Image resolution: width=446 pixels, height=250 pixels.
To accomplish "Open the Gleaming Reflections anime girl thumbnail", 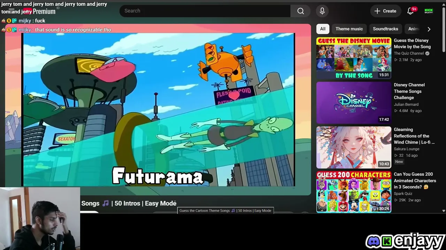I will click(x=354, y=148).
